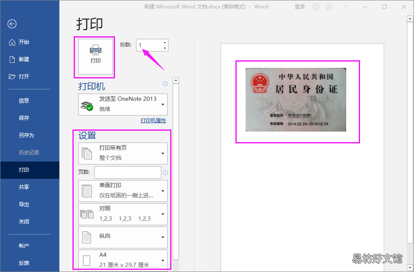Click the 登录 sign-in link in title bar
The width and height of the screenshot is (414, 272).
point(300,7)
